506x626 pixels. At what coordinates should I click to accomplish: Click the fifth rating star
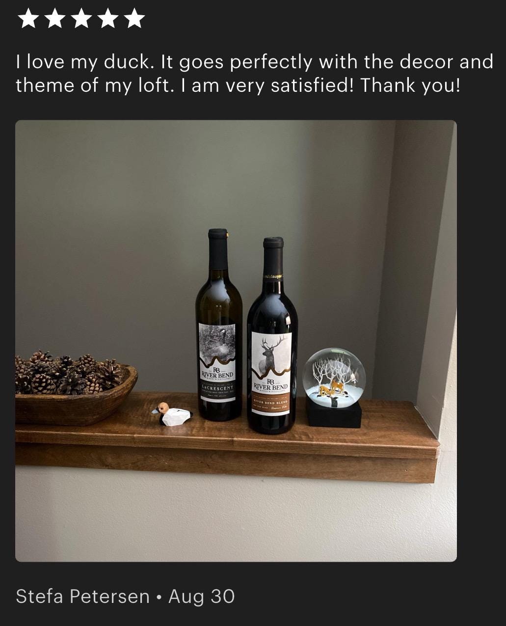point(134,19)
